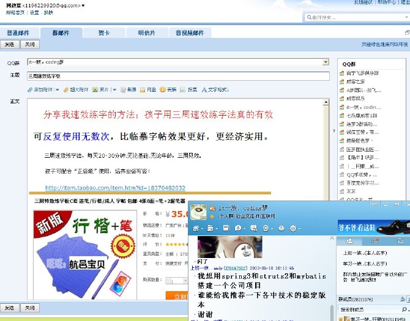Select 威客之家 in QQ群 list
Image resolution: width=410 pixels, height=321 pixels.
(356, 82)
